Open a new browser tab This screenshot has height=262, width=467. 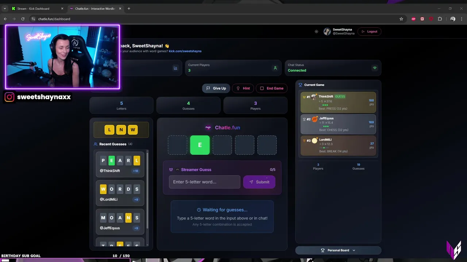(129, 8)
